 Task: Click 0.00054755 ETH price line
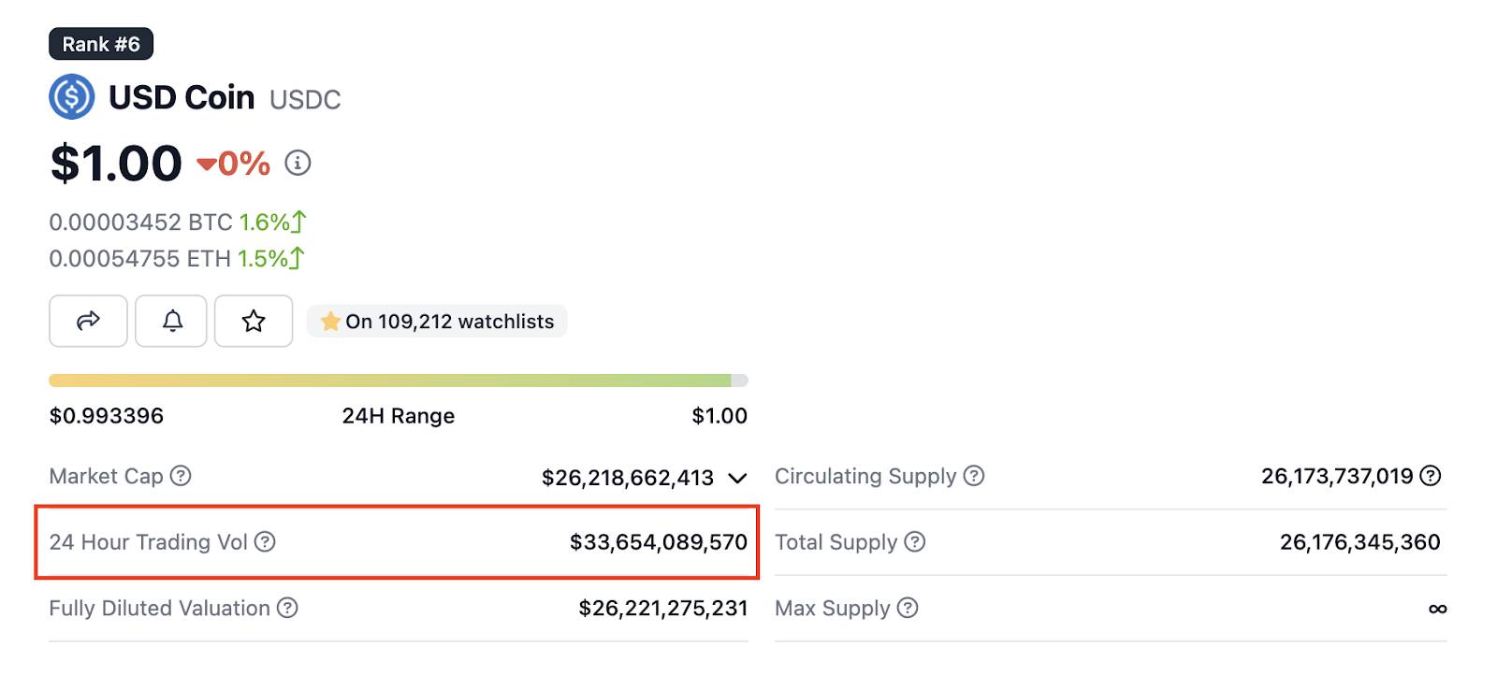177,258
